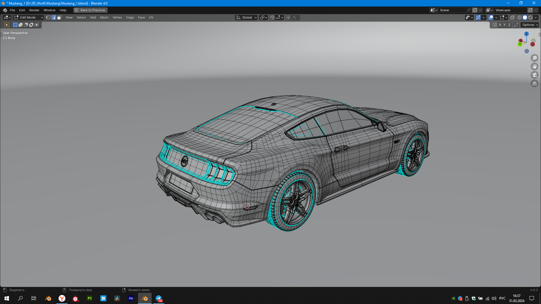Select material preview shading sphere
This screenshot has height=304, width=541.
coord(530,17)
